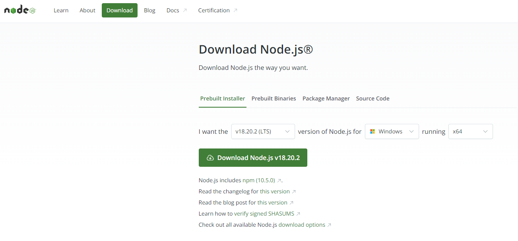
Task: Open the x64 architecture dropdown
Action: 471,131
